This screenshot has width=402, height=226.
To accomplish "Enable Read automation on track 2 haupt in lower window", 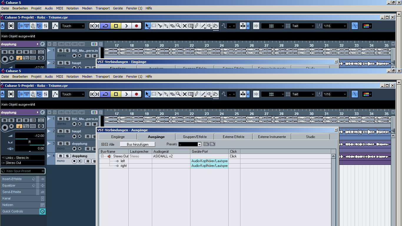I will click(88, 137).
